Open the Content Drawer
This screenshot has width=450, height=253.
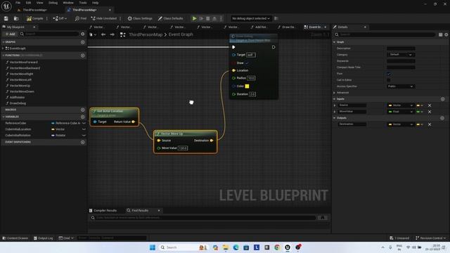(x=15, y=238)
